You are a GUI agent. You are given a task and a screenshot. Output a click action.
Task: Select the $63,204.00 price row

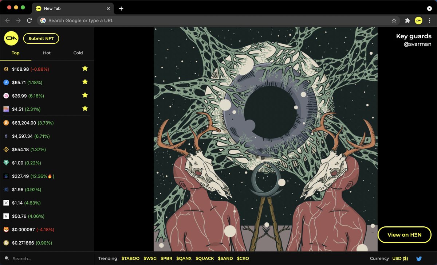tap(47, 123)
